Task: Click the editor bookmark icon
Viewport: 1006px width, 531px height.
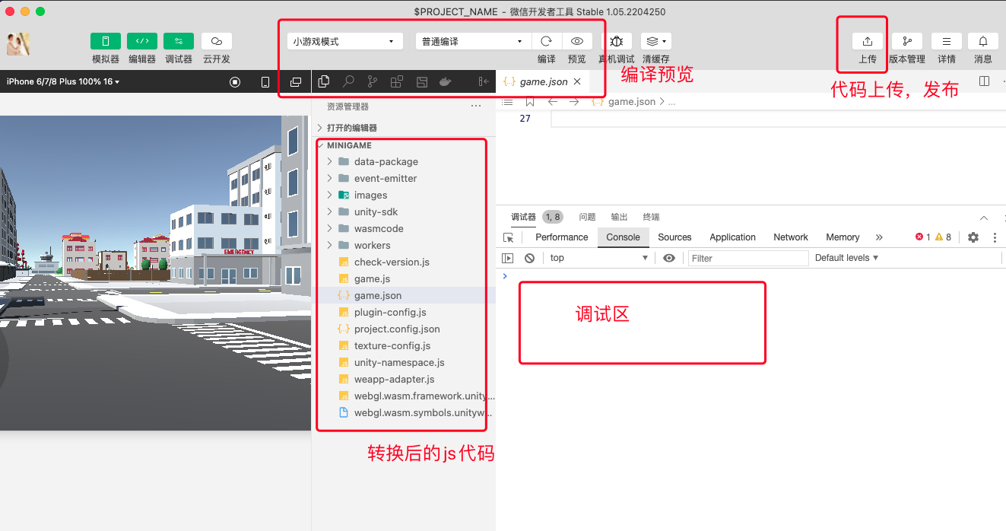Action: 530,101
